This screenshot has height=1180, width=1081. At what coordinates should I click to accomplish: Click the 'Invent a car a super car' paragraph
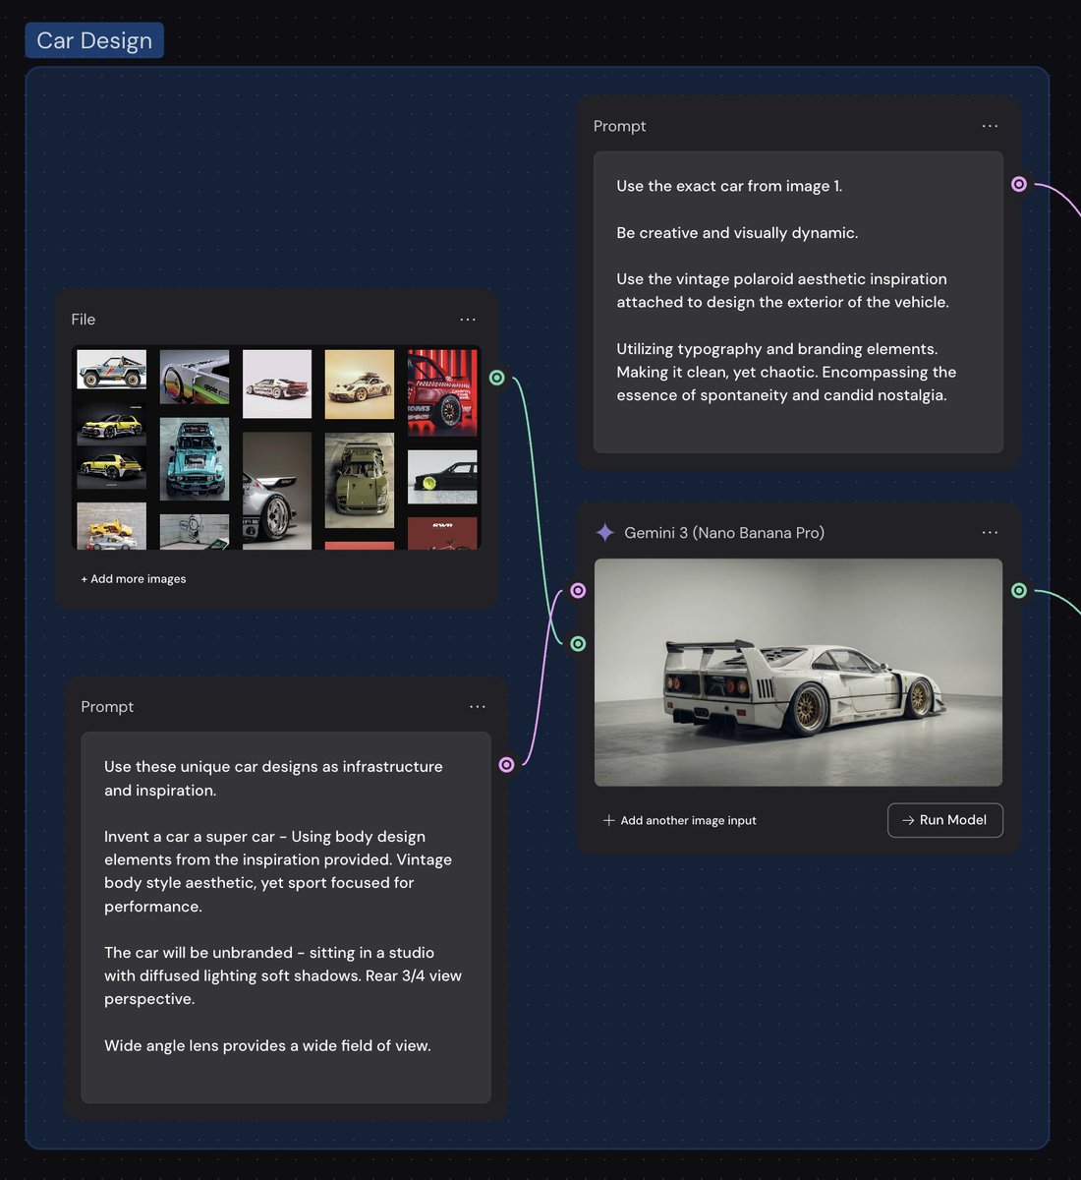[x=278, y=871]
